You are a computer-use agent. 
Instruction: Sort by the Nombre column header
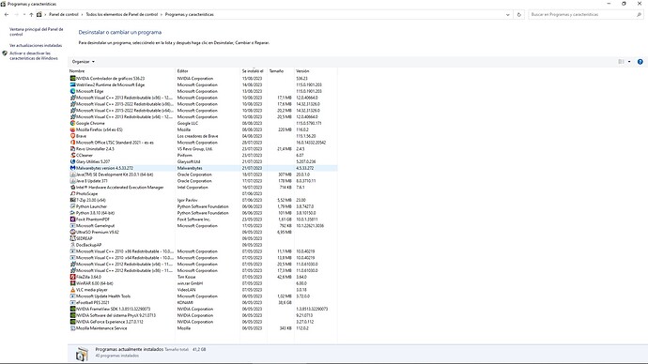(x=77, y=71)
